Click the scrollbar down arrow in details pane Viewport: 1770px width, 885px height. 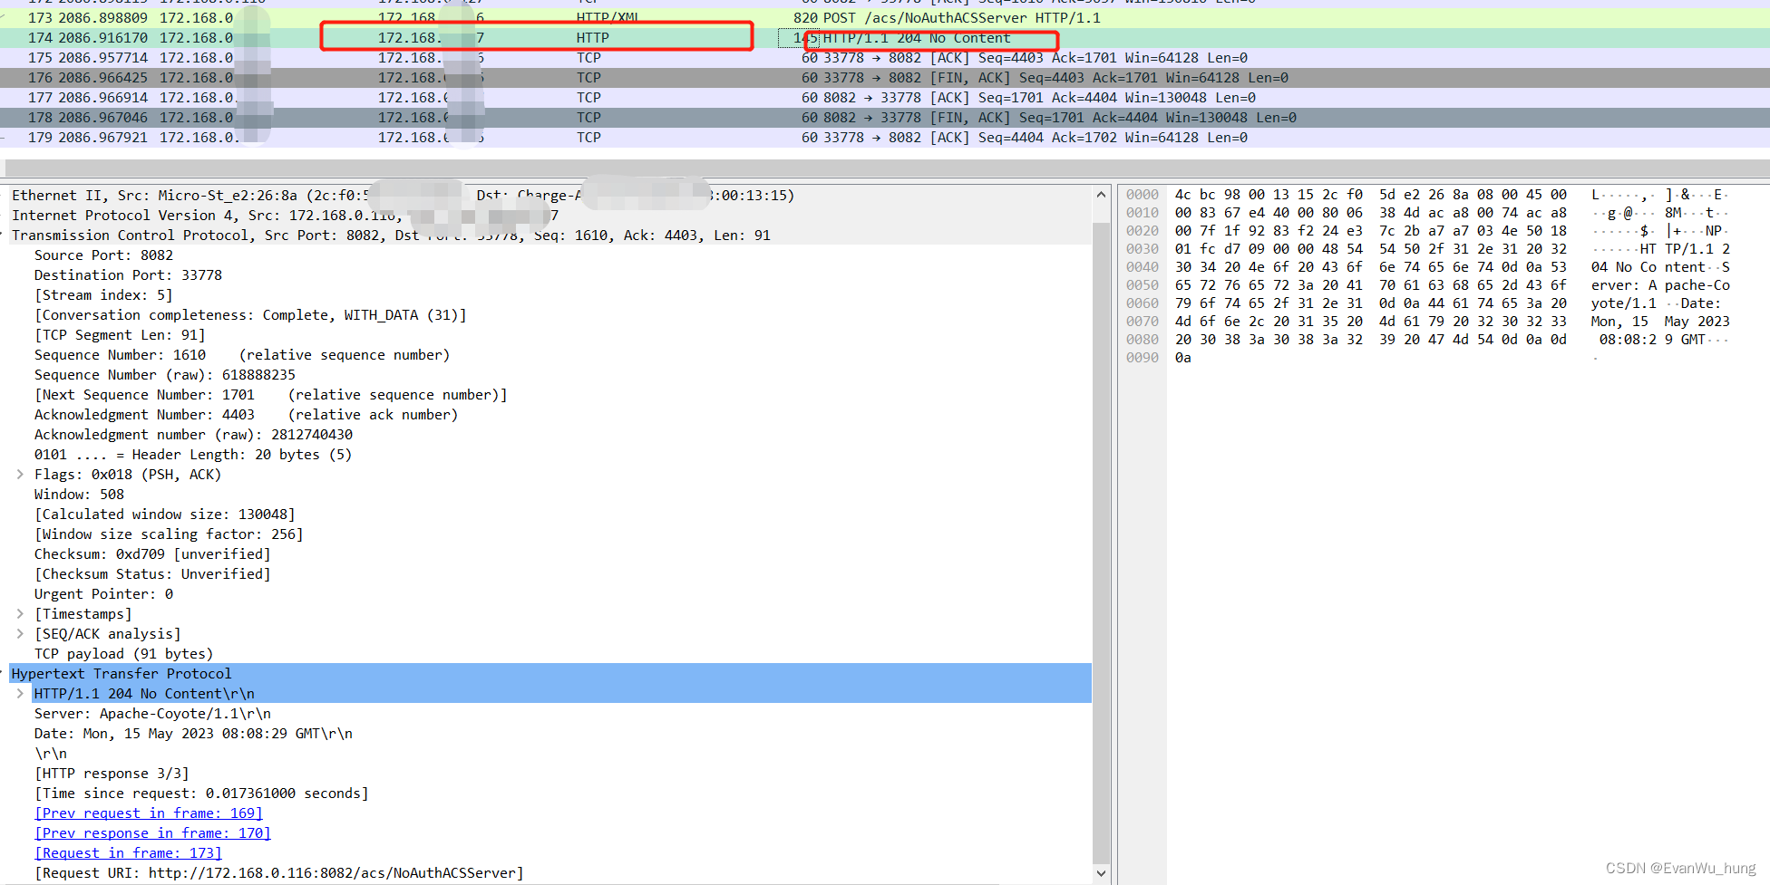coord(1101,873)
